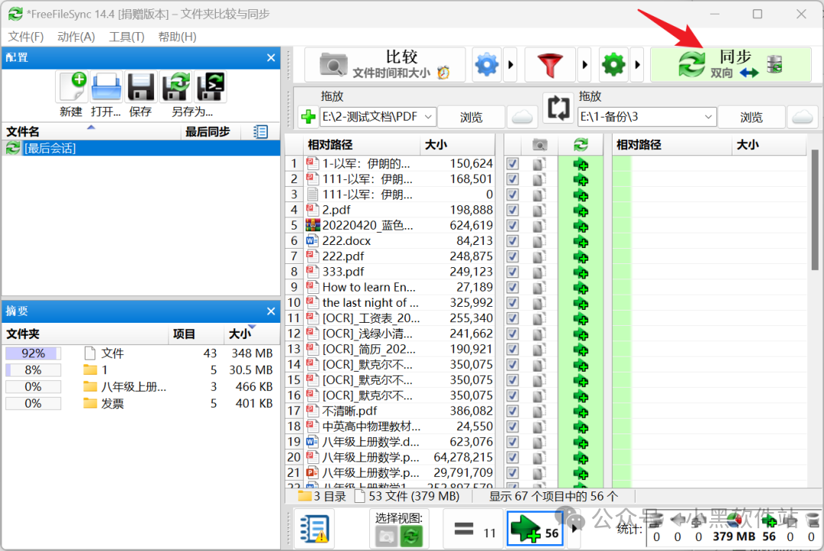The image size is (824, 551).
Task: Click the file list vertical scrollbar
Action: pyautogui.click(x=815, y=211)
